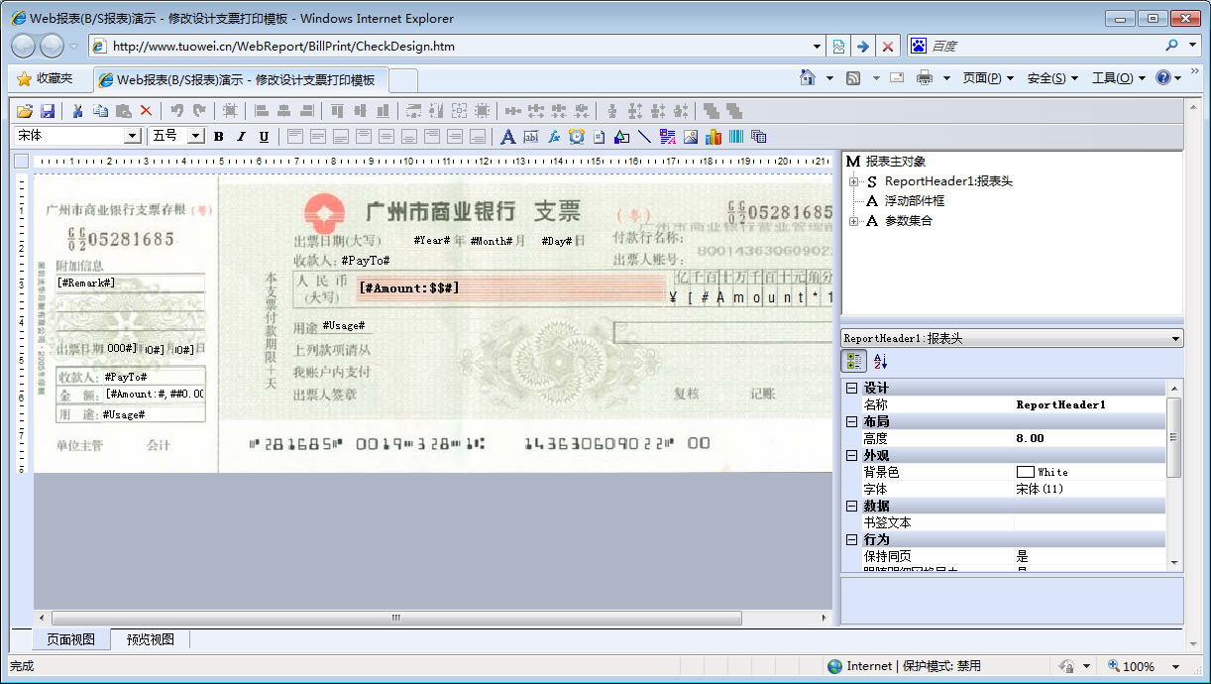Click the red X delete icon
1211x684 pixels.
[x=146, y=111]
